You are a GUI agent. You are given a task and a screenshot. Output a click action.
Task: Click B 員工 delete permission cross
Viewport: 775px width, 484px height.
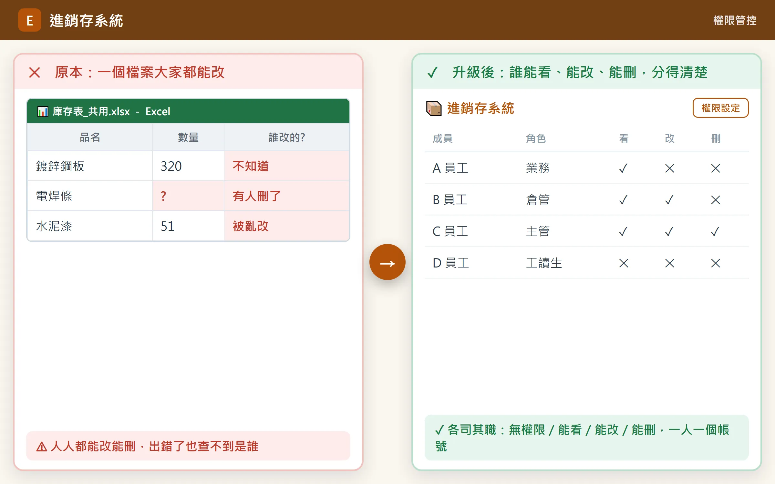(x=716, y=200)
